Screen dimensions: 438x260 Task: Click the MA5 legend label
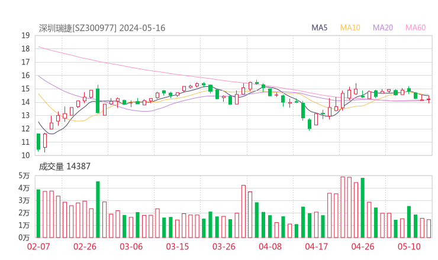[x=319, y=28]
